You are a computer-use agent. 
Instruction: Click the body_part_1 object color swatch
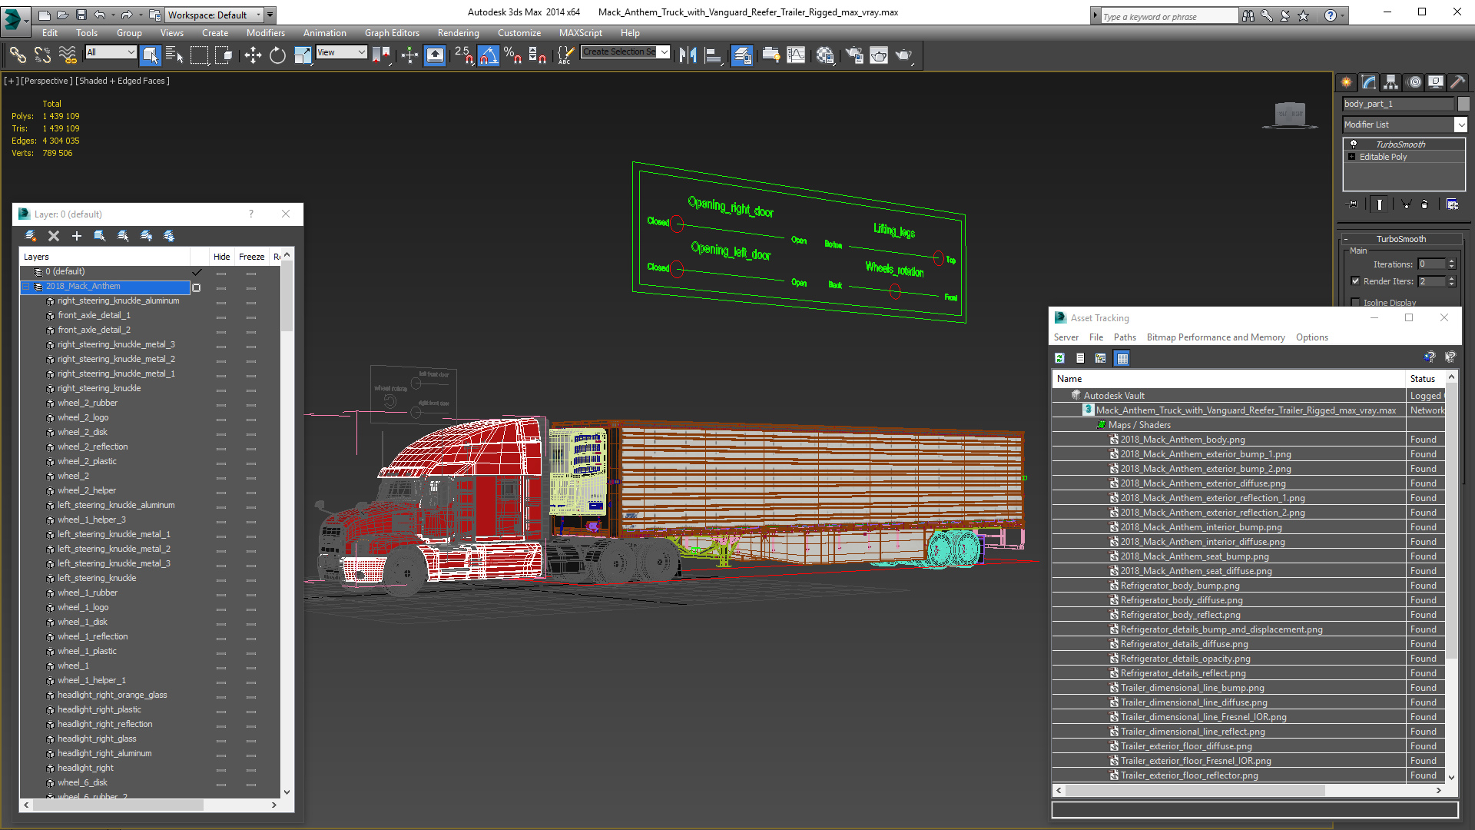1463,104
